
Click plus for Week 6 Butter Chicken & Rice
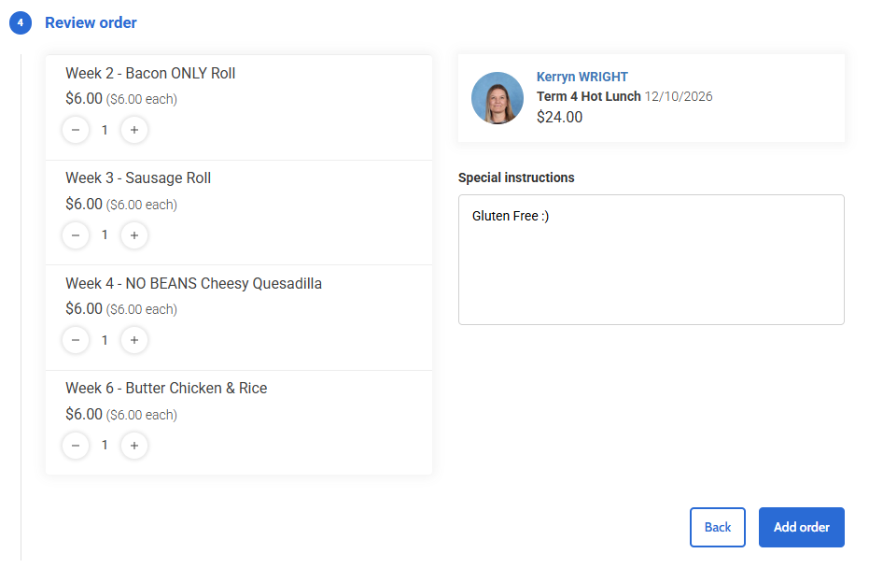click(x=134, y=446)
